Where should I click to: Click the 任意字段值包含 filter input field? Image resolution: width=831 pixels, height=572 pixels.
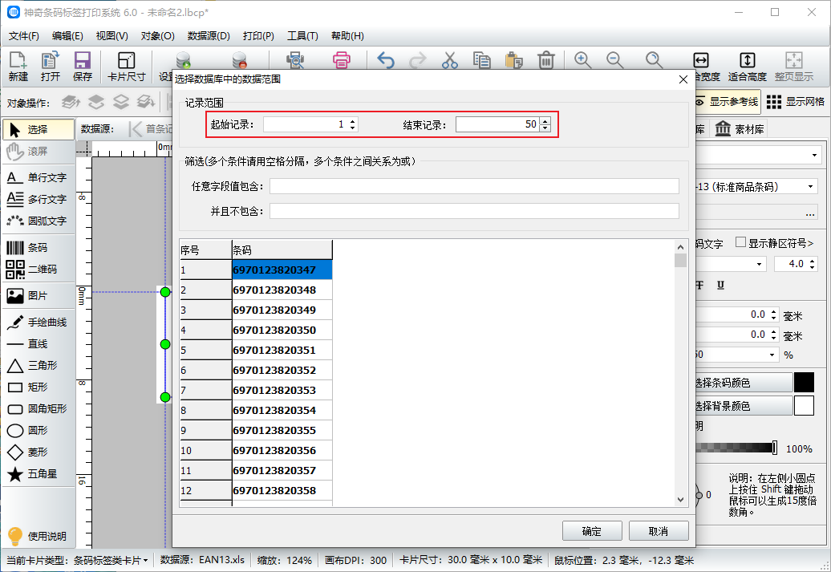tap(474, 186)
